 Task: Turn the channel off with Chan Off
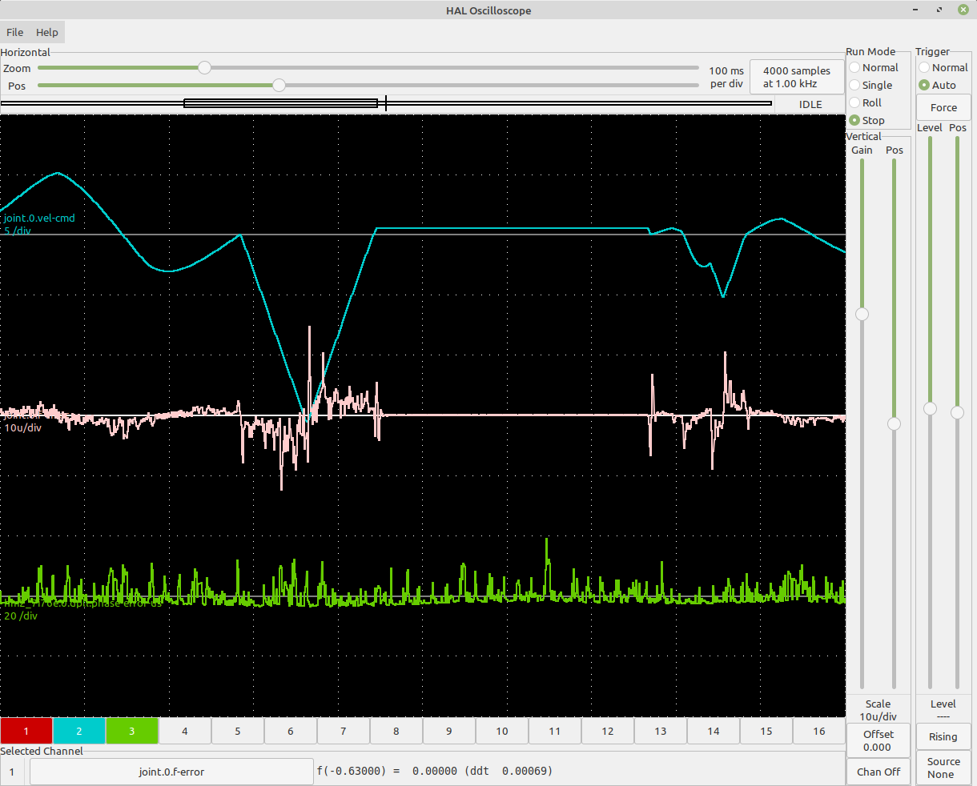click(878, 772)
